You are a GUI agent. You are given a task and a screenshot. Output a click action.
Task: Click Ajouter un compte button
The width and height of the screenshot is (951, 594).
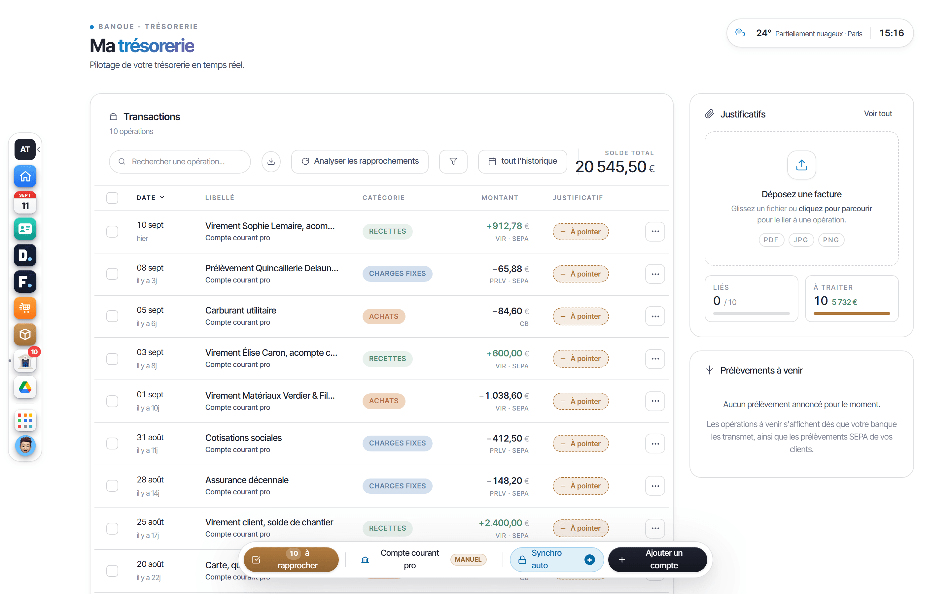[657, 559]
